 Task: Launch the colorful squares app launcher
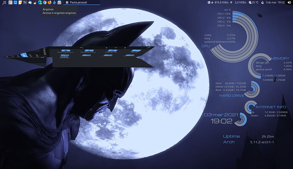11,3
